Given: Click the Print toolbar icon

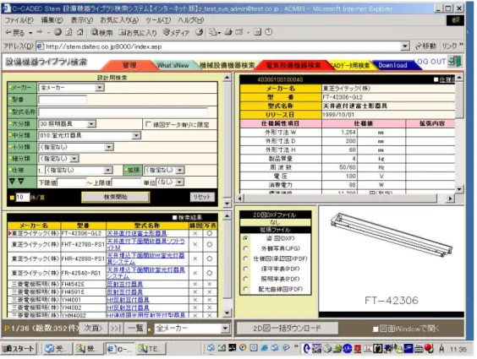Looking at the screenshot, I should (228, 32).
